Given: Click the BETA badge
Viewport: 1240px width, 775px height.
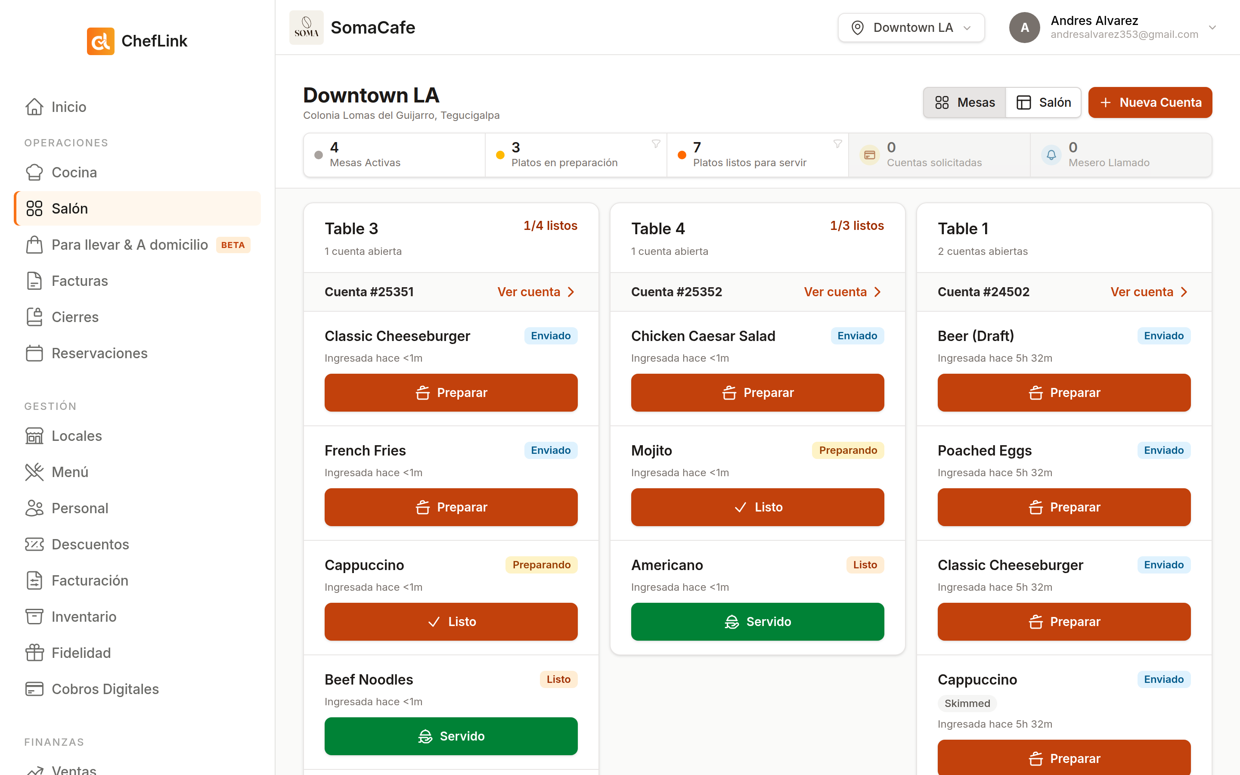Looking at the screenshot, I should (x=232, y=245).
